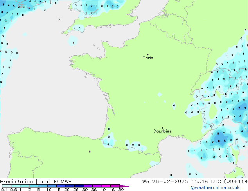Click the legend value '45'

[x=112, y=189]
